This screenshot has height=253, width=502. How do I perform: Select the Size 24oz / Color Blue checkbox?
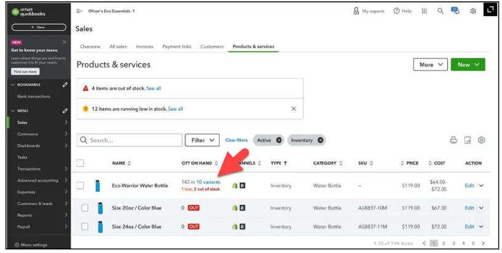click(84, 227)
